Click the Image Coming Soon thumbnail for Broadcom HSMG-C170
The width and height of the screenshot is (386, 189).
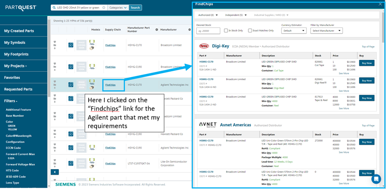[x=81, y=45]
